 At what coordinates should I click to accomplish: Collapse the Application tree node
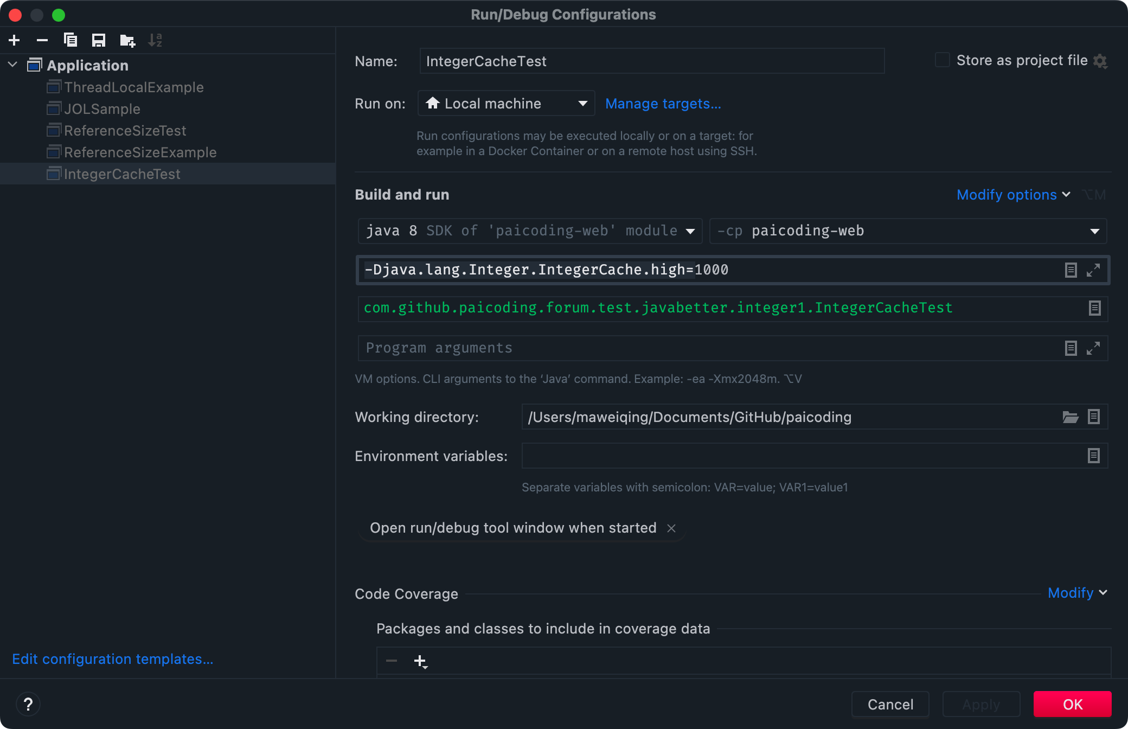click(13, 65)
